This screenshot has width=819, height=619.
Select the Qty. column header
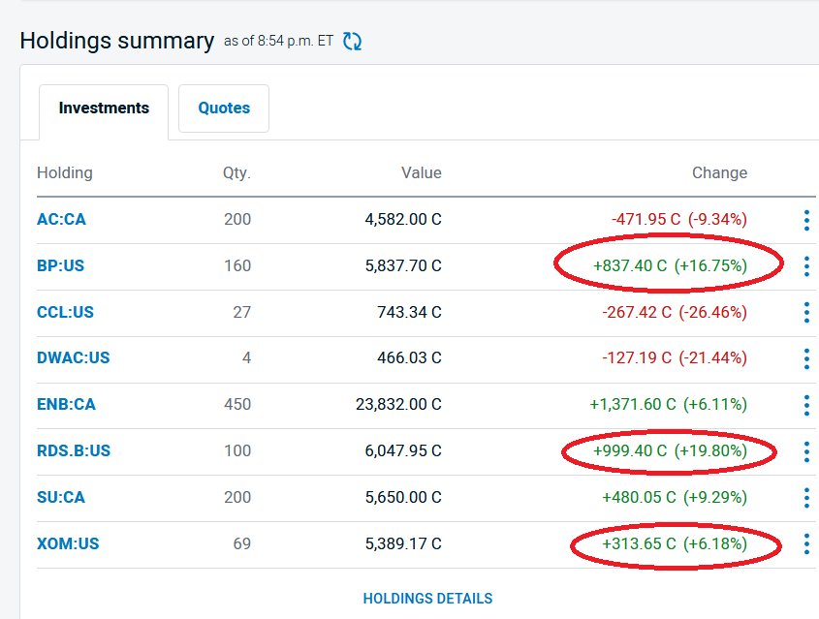(x=236, y=172)
